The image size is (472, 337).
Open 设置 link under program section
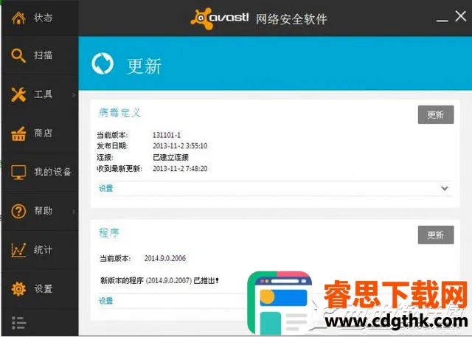105,301
